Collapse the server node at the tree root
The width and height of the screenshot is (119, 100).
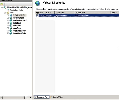tap(2, 8)
